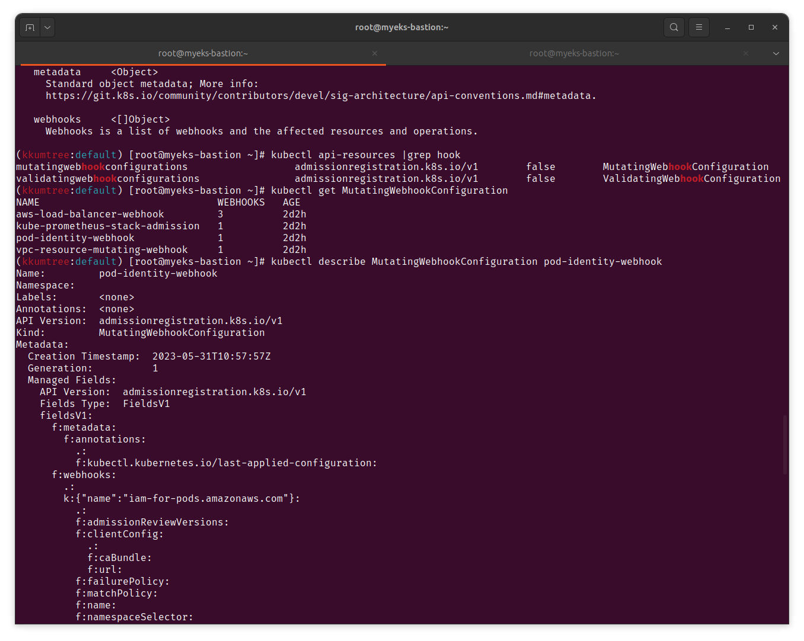Viewport: 804px width, 641px height.
Task: Click the 'f:webhooks:' line
Action: click(x=84, y=475)
